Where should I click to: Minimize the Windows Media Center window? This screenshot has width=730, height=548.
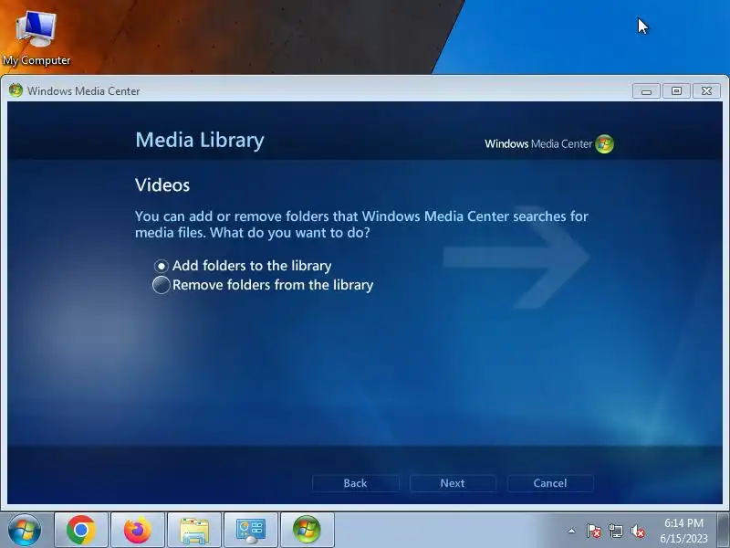pyautogui.click(x=646, y=90)
